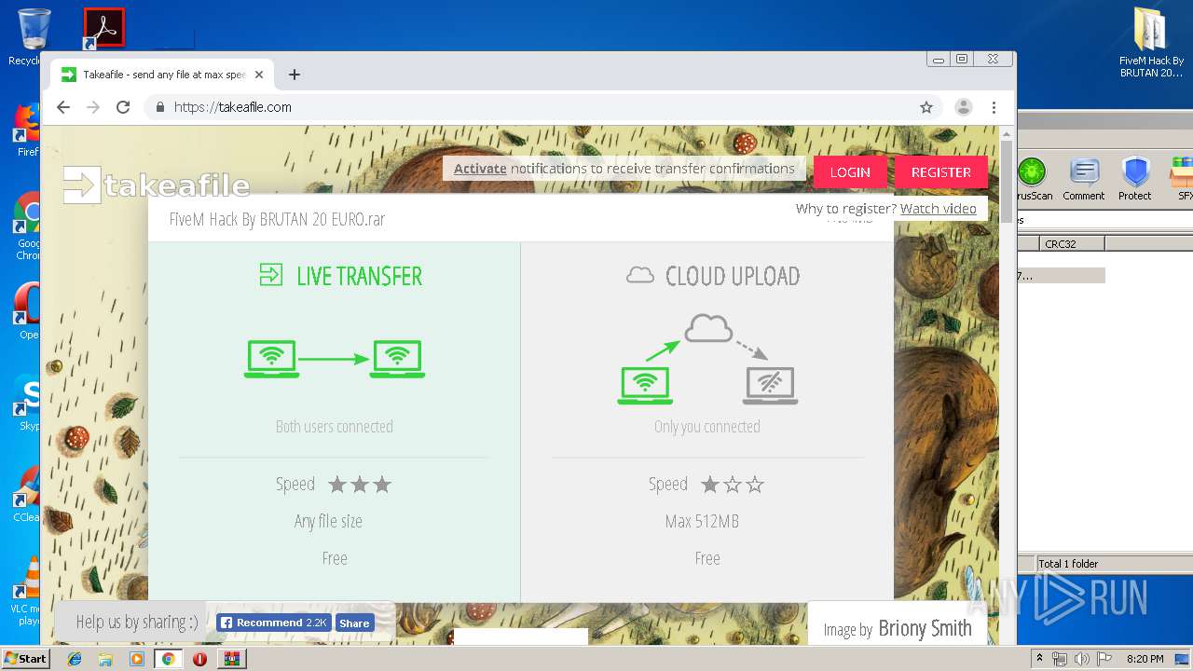The width and height of the screenshot is (1193, 671).
Task: Reload the takeafile page
Action: (123, 107)
